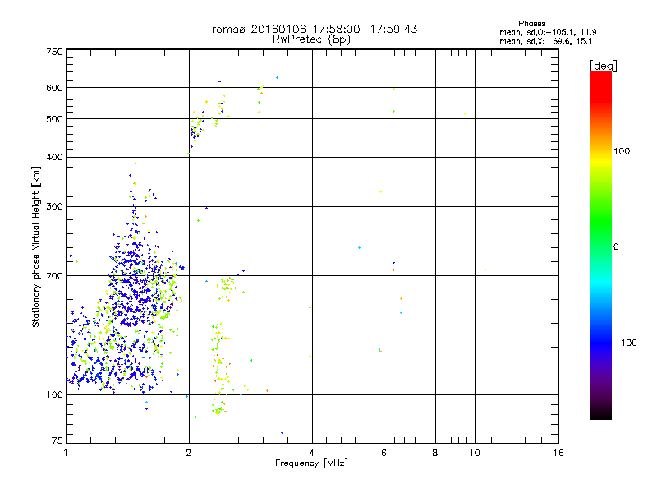Click the plot title "Tromsø 20160106 17:58:00-17:59:43"
657x493 pixels.
point(311,29)
